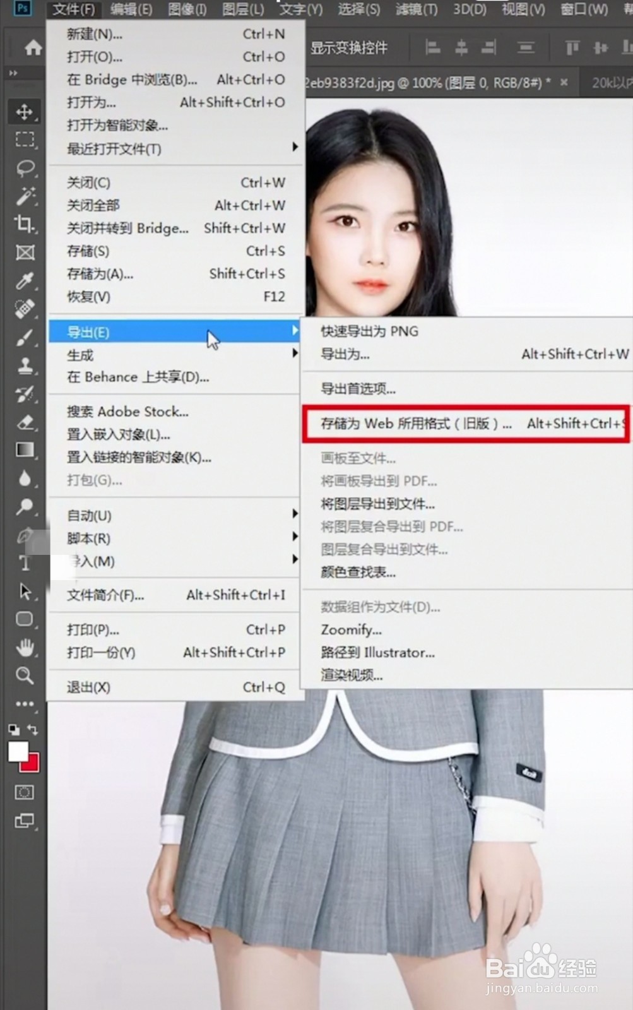Screen dimensions: 633x1010
Task: Open the 滤镜(T) menu
Action: (416, 9)
